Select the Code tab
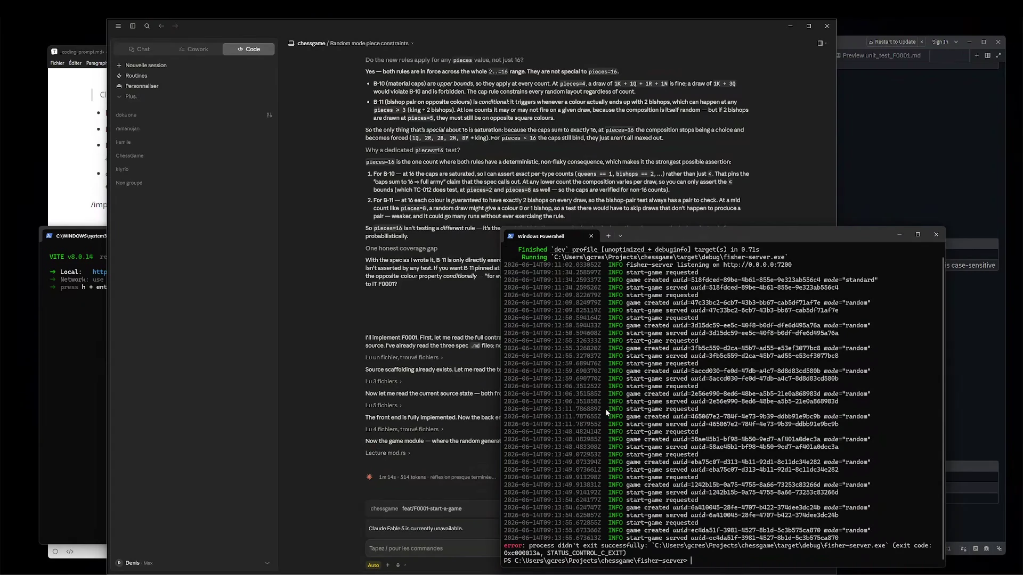The width and height of the screenshot is (1023, 575). (x=249, y=49)
